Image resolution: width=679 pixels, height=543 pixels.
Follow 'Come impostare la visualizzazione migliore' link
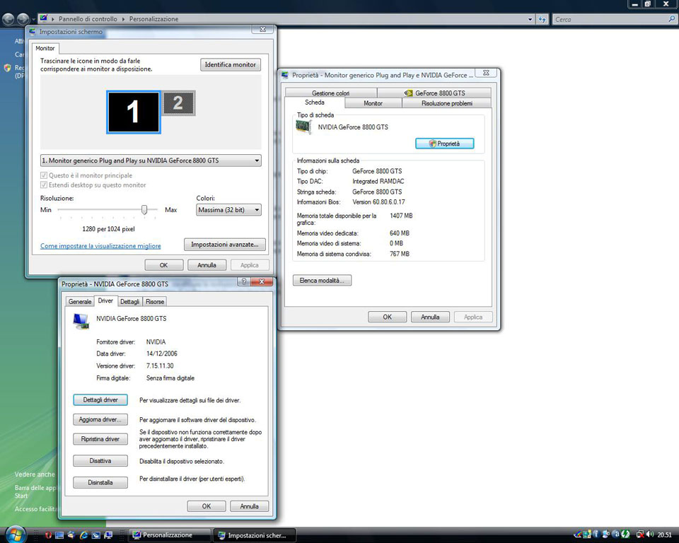click(x=100, y=246)
